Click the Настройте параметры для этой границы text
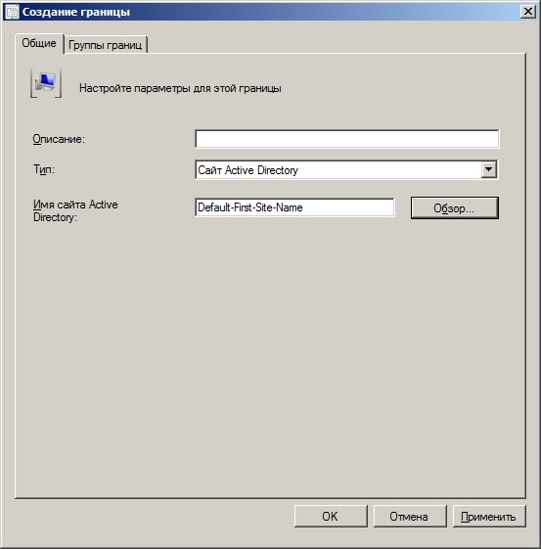Viewport: 541px width, 549px height. click(180, 88)
